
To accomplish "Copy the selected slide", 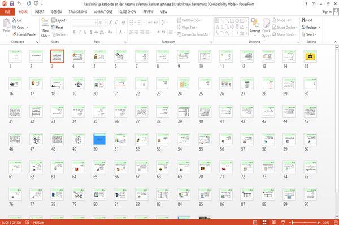I will (19, 28).
